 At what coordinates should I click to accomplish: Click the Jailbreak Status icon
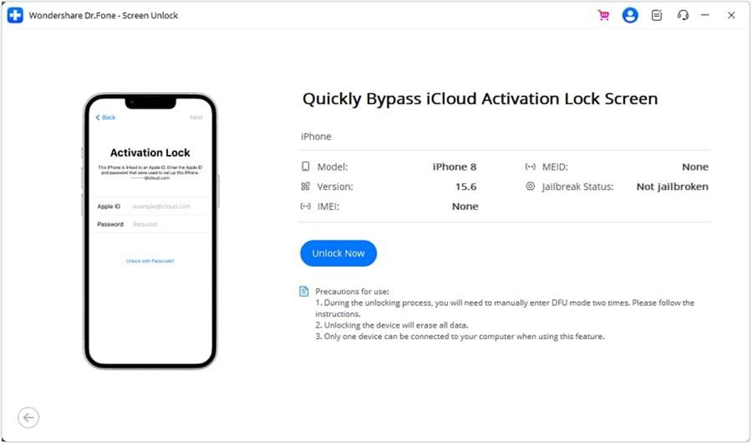(x=530, y=186)
